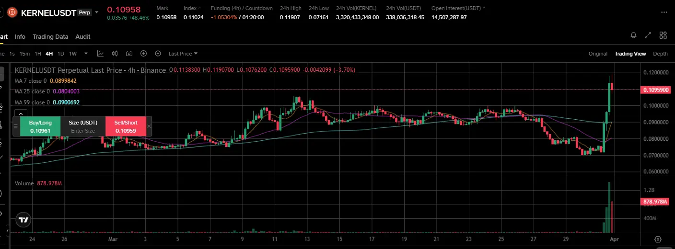Set interval to 1s
The width and height of the screenshot is (675, 249).
[12, 54]
